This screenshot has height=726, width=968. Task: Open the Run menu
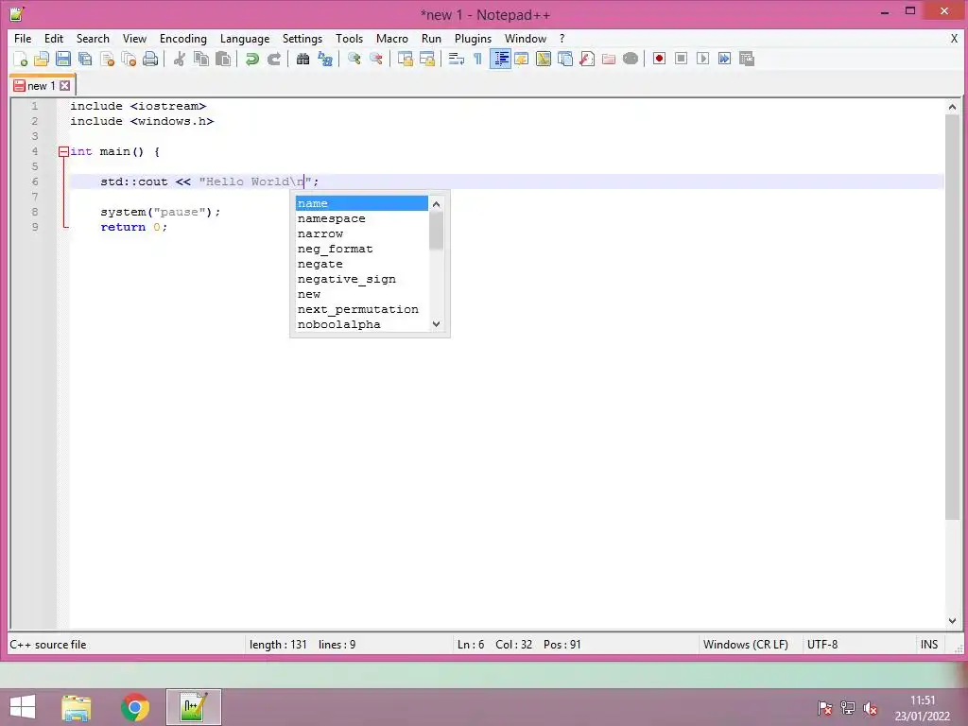(x=431, y=38)
